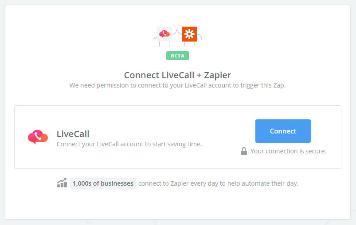356x225 pixels.
Task: Click the padlock security icon
Action: click(244, 151)
